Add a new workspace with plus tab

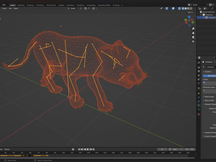(x=122, y=5)
